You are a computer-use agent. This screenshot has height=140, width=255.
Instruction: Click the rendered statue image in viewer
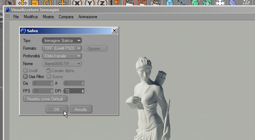[148, 99]
